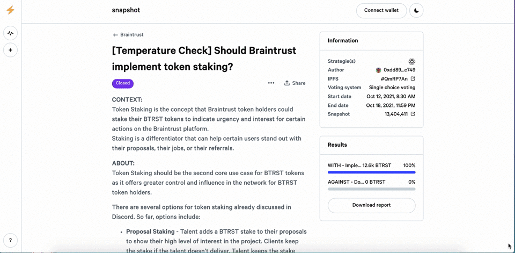This screenshot has height=253, width=515.
Task: Open the help question mark button
Action: pyautogui.click(x=11, y=240)
